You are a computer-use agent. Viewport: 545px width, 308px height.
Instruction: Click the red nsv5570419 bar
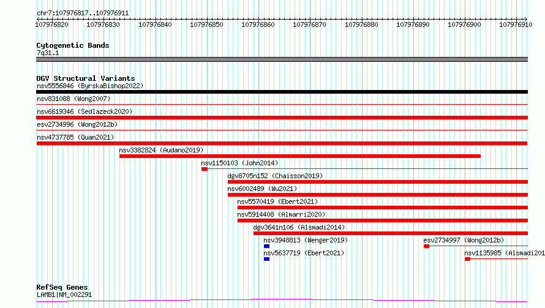383,208
